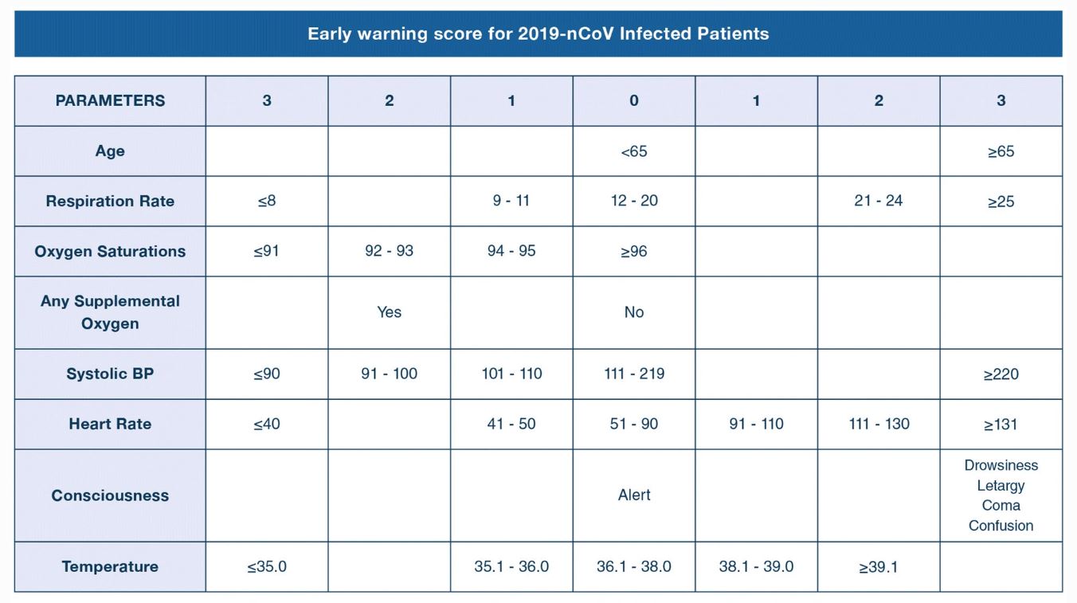Click the Drowsiness Letargy Coma Confusion cell
This screenshot has height=603, width=1077.
(1001, 495)
